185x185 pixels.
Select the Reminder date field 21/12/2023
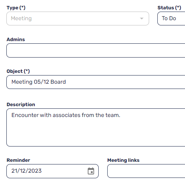click(x=52, y=171)
